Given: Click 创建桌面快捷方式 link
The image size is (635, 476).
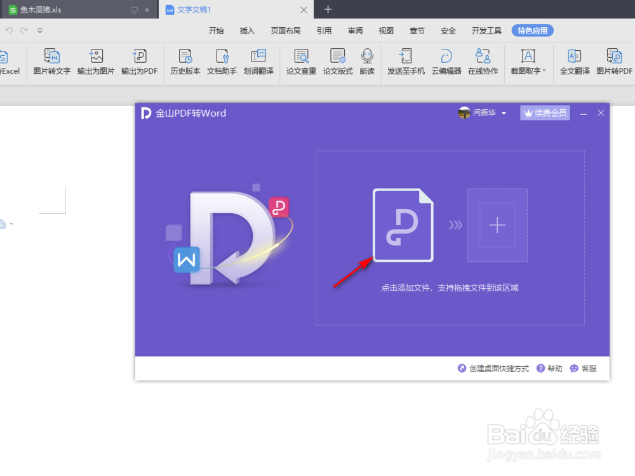Looking at the screenshot, I should pos(493,368).
